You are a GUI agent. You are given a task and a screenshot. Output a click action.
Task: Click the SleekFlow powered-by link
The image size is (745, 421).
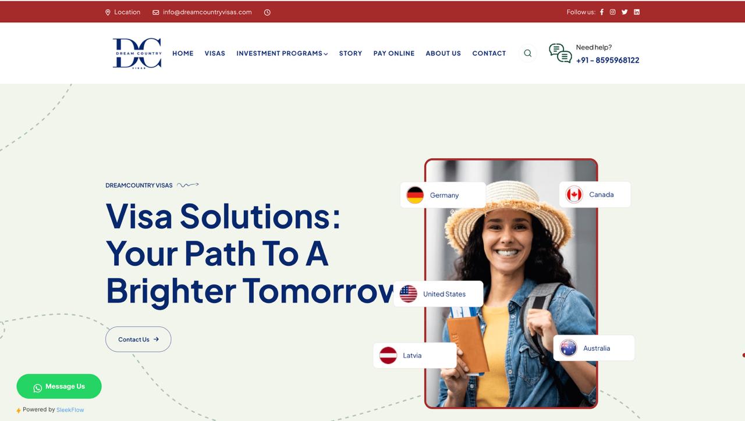(x=70, y=410)
